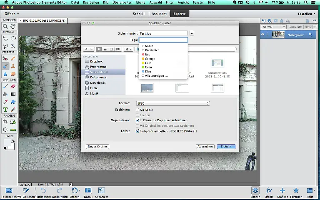320x200 pixels.
Task: Select the Clone Stamp tool
Action: click(13, 66)
